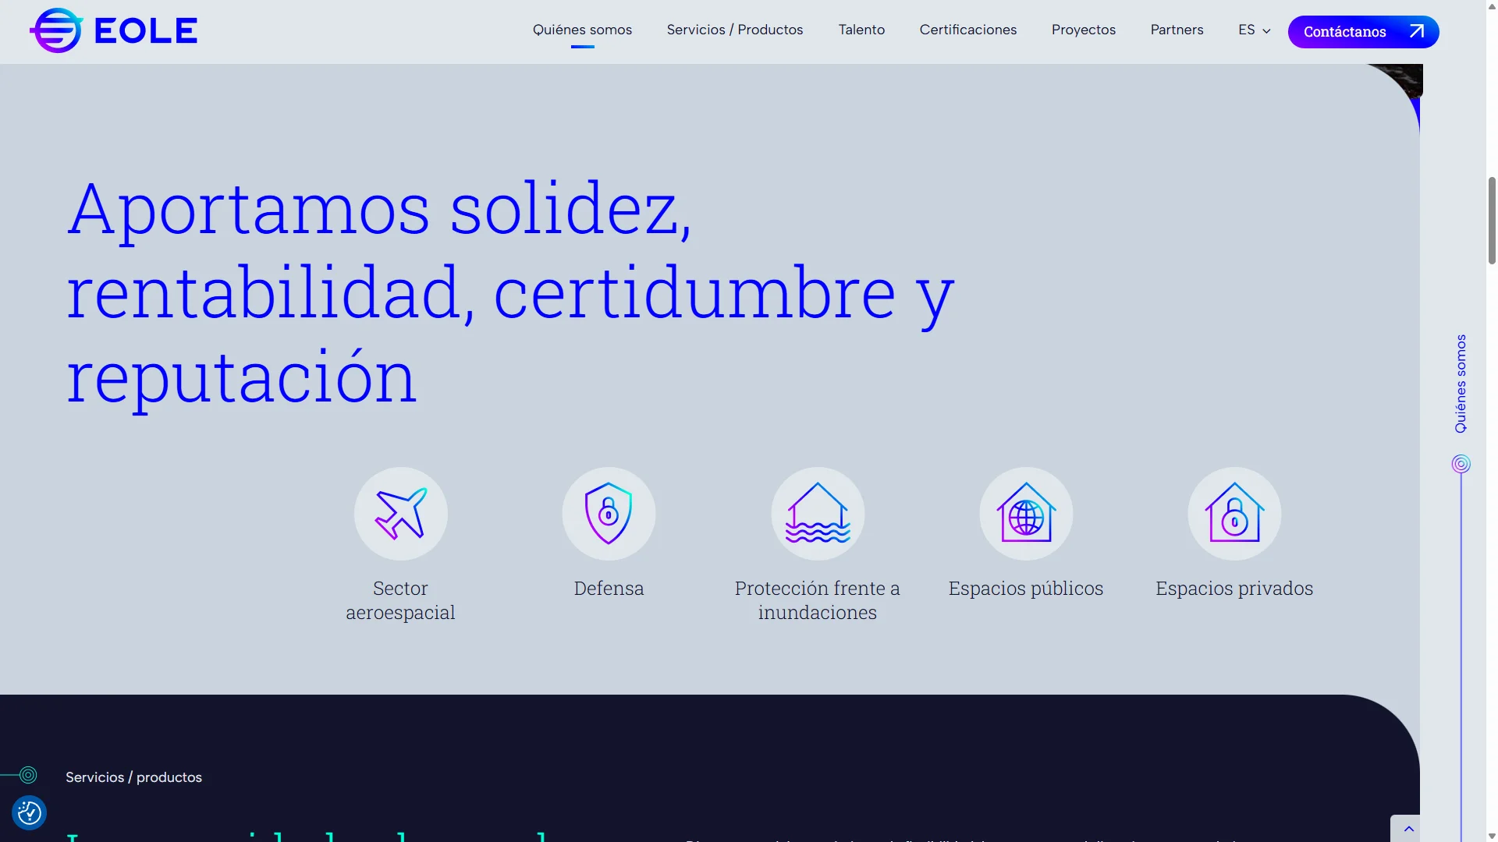
Task: Click the Servicios / productos section marker icon
Action: click(x=28, y=775)
